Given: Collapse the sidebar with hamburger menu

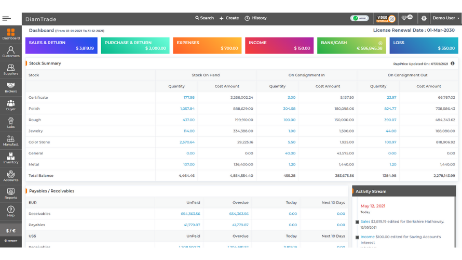Looking at the screenshot, I should [x=6, y=18].
